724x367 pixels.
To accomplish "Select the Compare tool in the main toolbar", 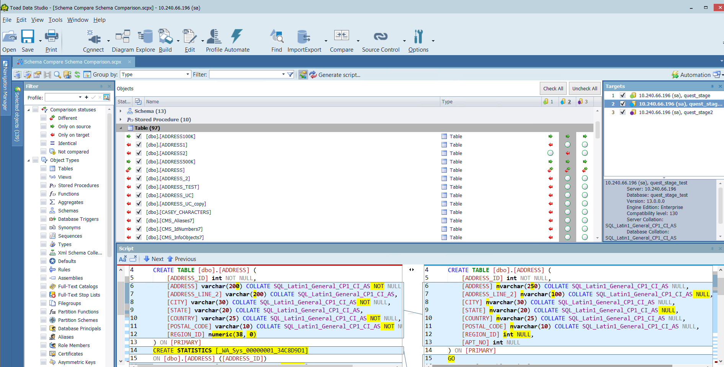I will click(x=341, y=40).
